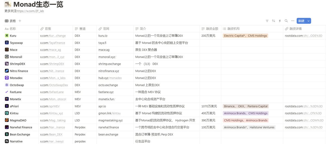Open x.com/Kintsu_xyz Twitter link
The width and height of the screenshot is (326, 144).
point(52,113)
